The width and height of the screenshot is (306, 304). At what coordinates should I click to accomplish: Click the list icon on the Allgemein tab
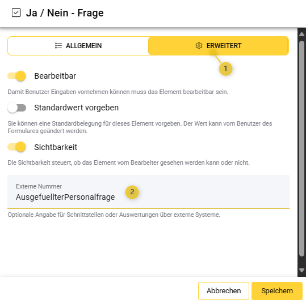58,46
